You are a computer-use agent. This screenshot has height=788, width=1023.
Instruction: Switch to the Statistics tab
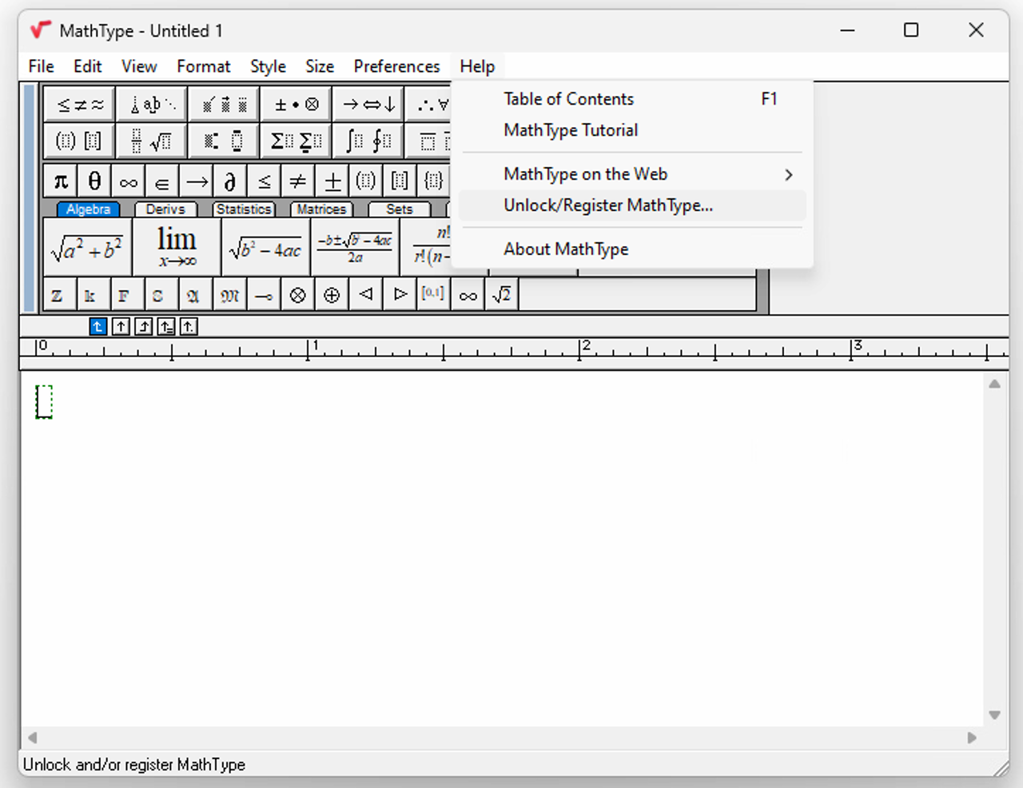click(x=244, y=209)
